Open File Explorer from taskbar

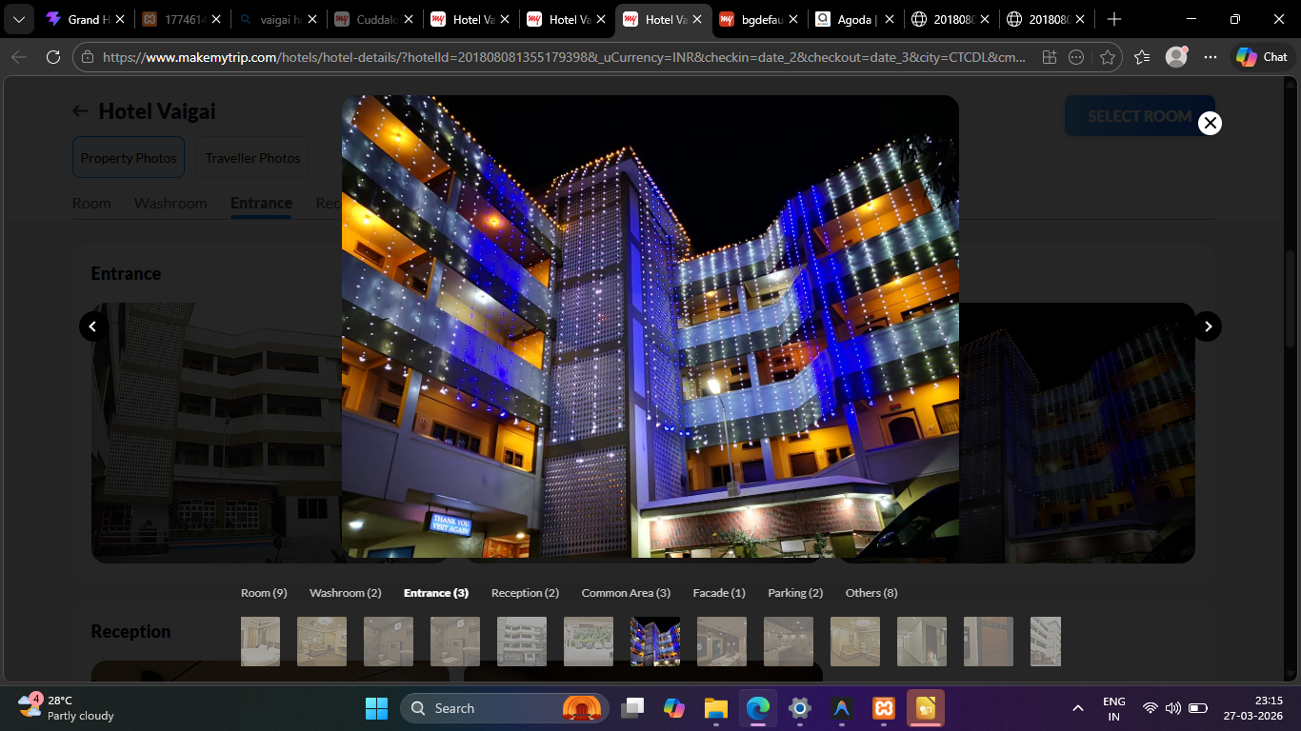click(x=715, y=708)
